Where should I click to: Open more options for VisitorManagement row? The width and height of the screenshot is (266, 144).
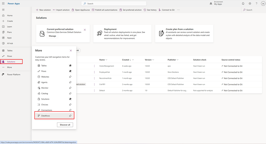(94, 66)
